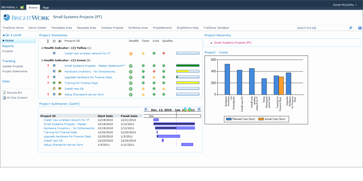
Task: Open the Site Actions dropdown
Action: click(x=9, y=8)
